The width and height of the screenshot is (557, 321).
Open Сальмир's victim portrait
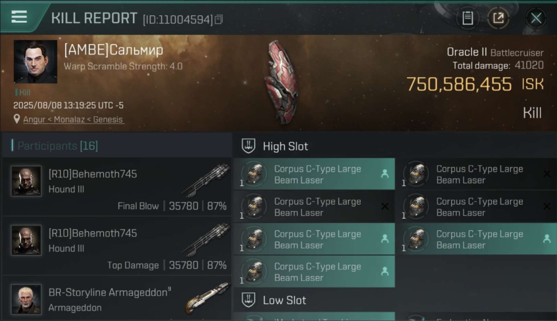(x=35, y=62)
